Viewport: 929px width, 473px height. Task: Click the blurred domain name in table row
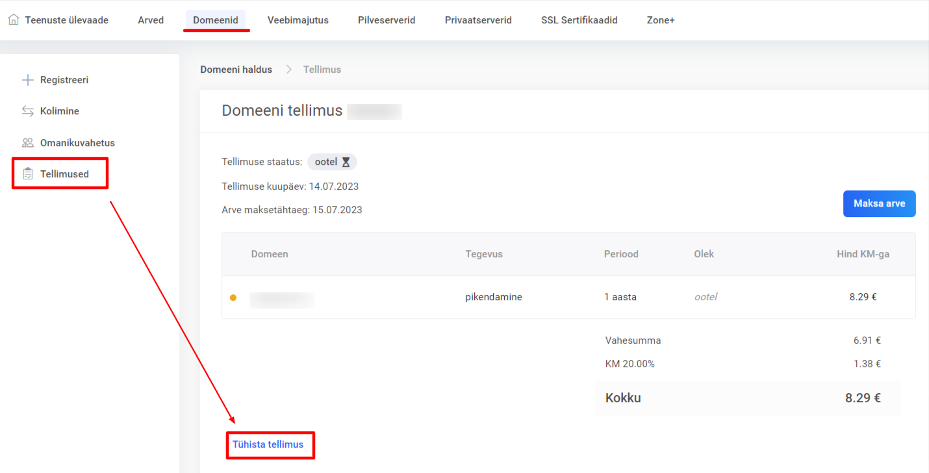pos(282,300)
